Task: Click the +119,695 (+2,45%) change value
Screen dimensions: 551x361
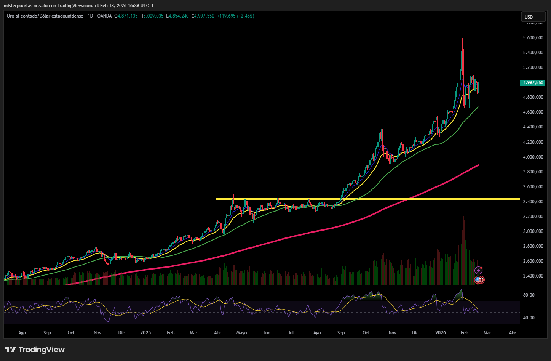Action: point(235,16)
